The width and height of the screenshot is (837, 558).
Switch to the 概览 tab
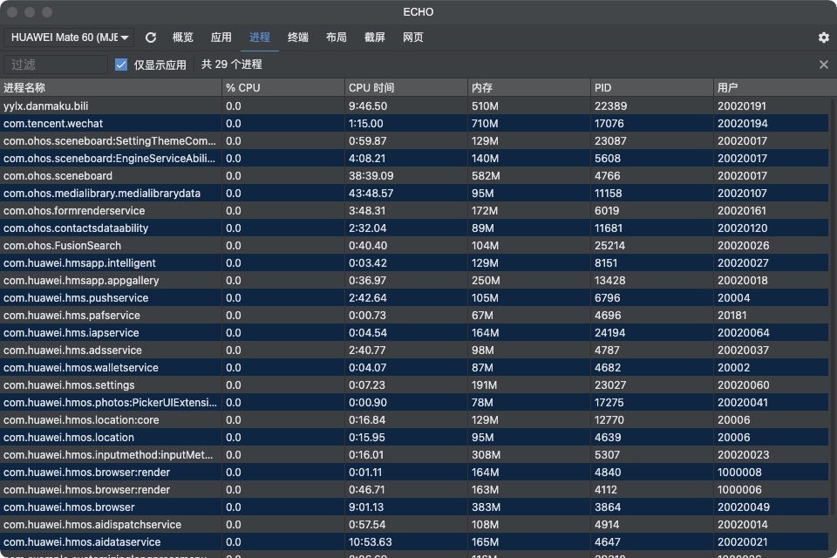coord(183,37)
